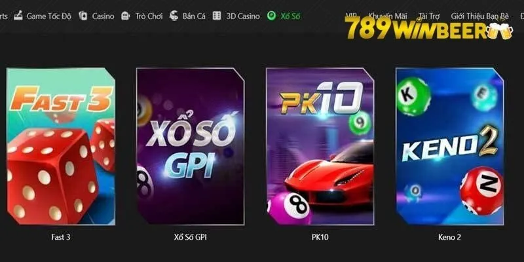The width and height of the screenshot is (524, 262).
Task: Click the Trò Chơi icon
Action: (x=126, y=16)
